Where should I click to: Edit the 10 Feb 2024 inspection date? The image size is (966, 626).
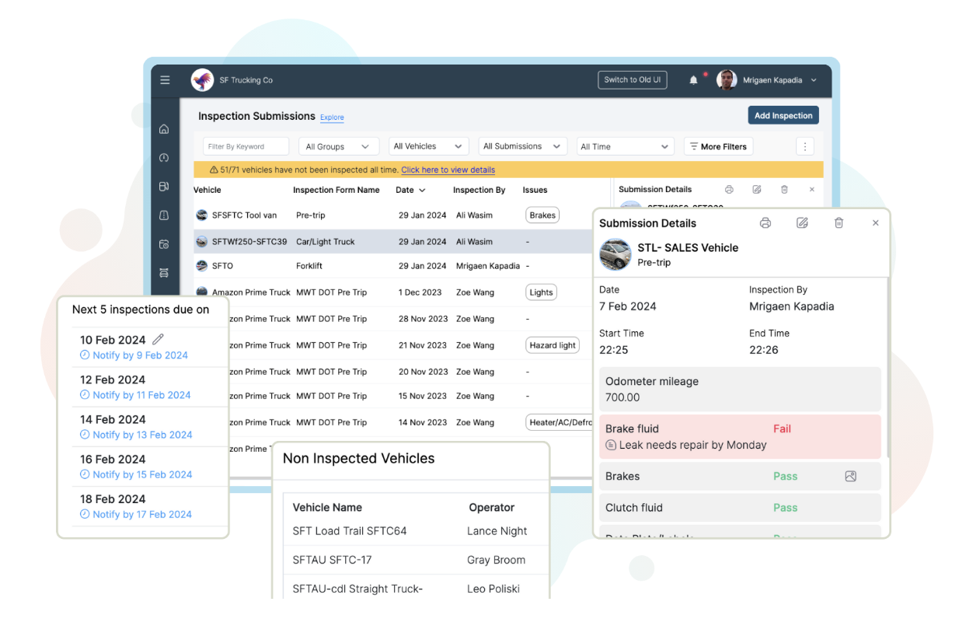click(159, 339)
